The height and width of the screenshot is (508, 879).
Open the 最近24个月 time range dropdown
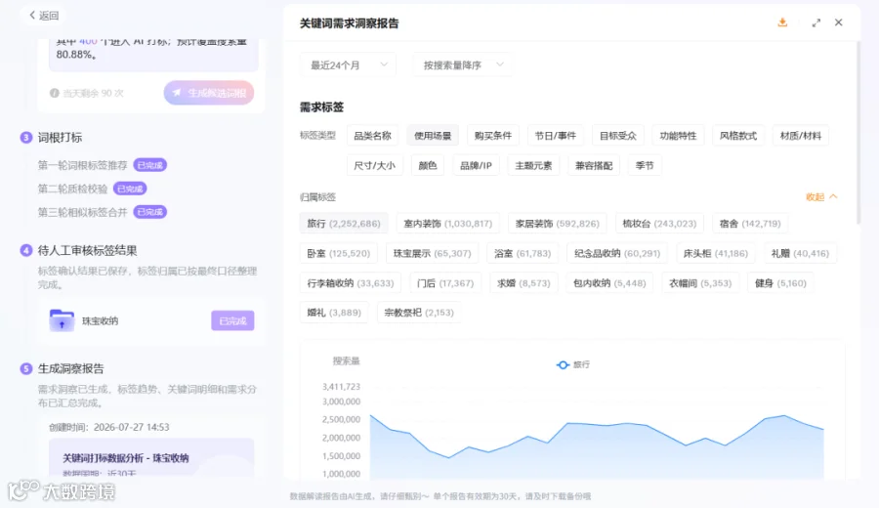348,65
